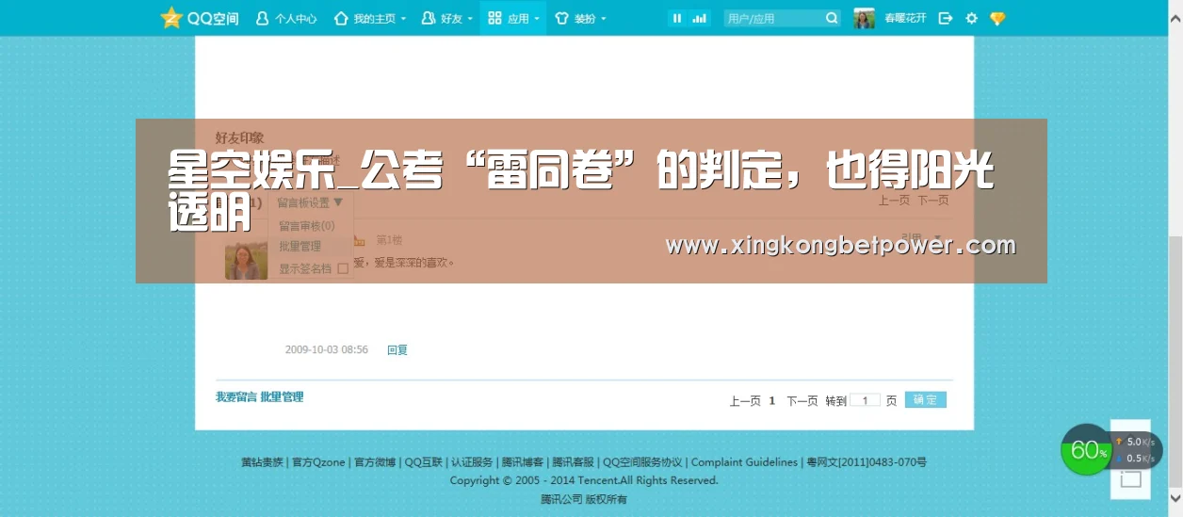
Task: Click 批量管理 at the bottom of the message board
Action: pos(282,397)
